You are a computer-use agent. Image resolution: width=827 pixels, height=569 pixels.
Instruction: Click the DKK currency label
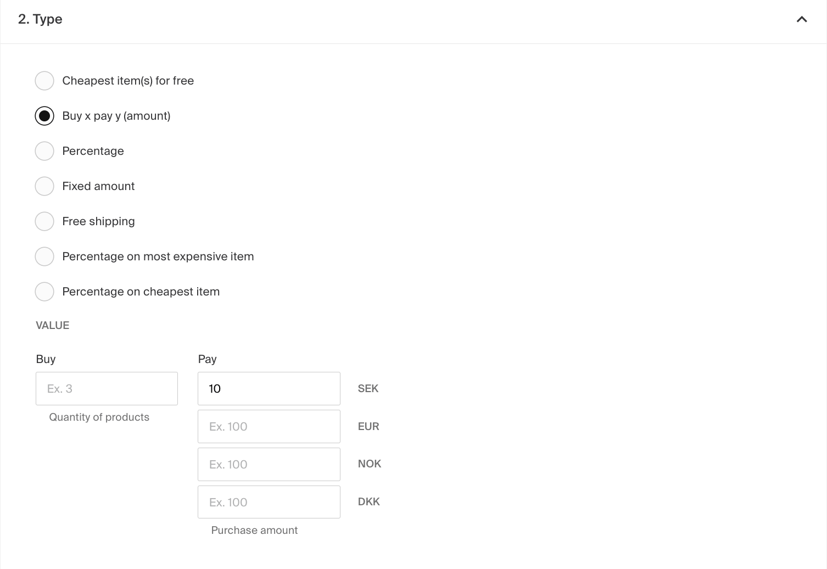pos(368,502)
